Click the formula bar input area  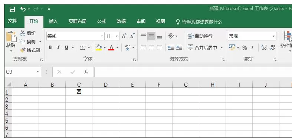coord(193,72)
